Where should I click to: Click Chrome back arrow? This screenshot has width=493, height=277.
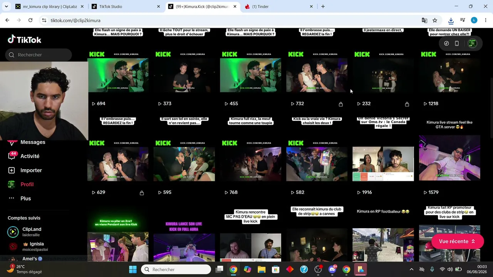click(7, 20)
